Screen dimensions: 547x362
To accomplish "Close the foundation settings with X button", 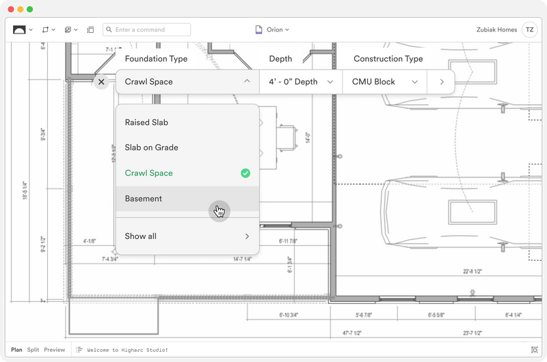I will pyautogui.click(x=101, y=82).
